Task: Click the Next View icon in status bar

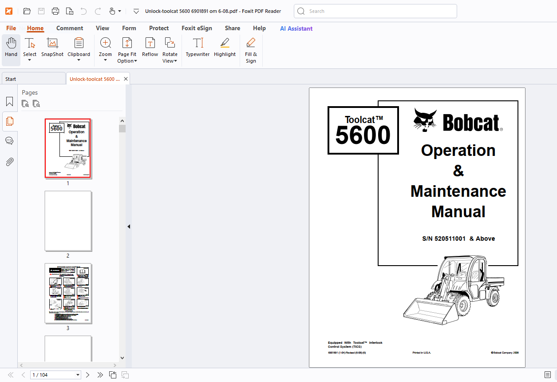Action: 125,375
